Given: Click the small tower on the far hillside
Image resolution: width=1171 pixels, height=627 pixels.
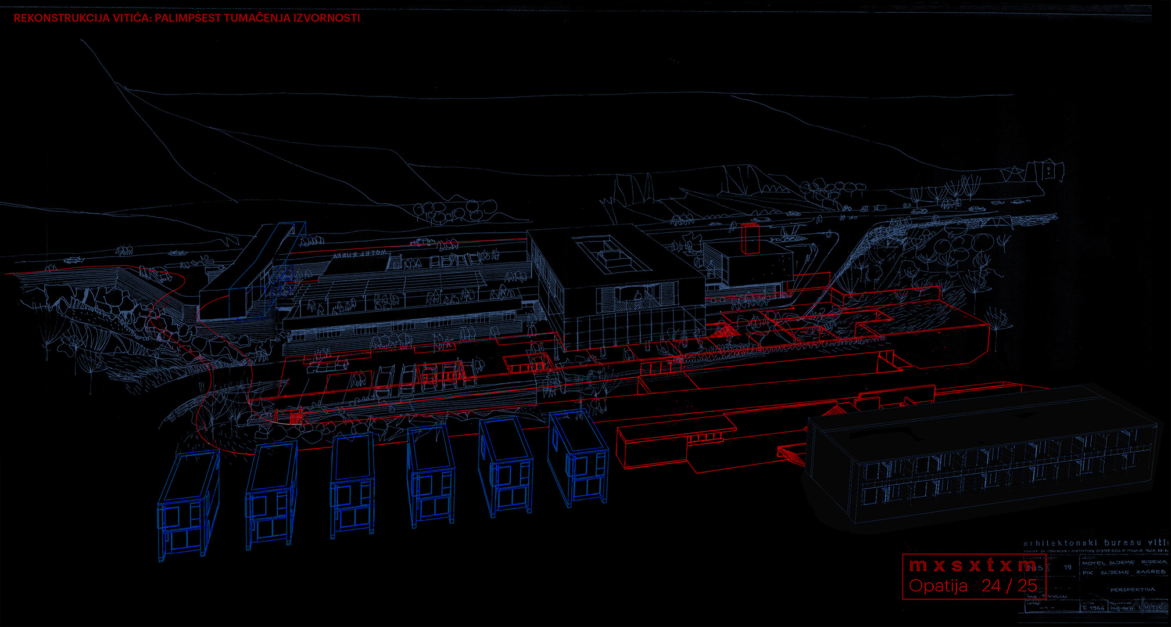Looking at the screenshot, I should [x=1048, y=171].
